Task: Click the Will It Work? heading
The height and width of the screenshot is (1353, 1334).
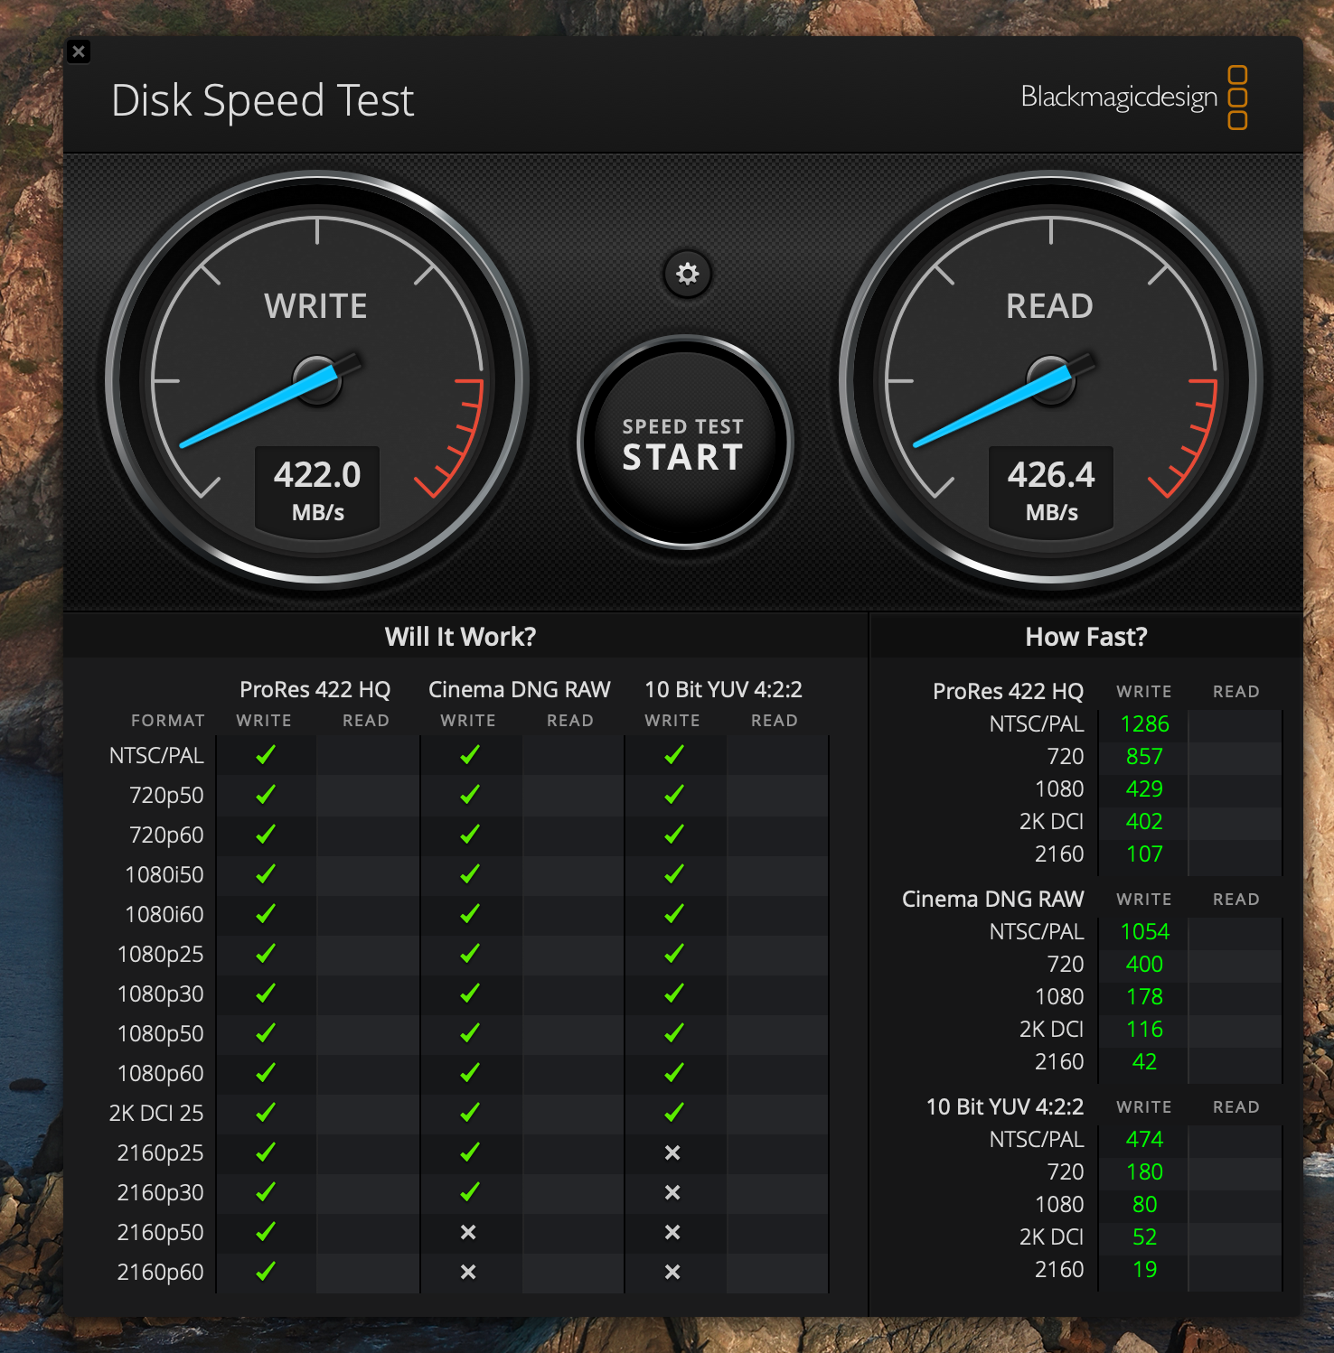Action: (x=461, y=637)
